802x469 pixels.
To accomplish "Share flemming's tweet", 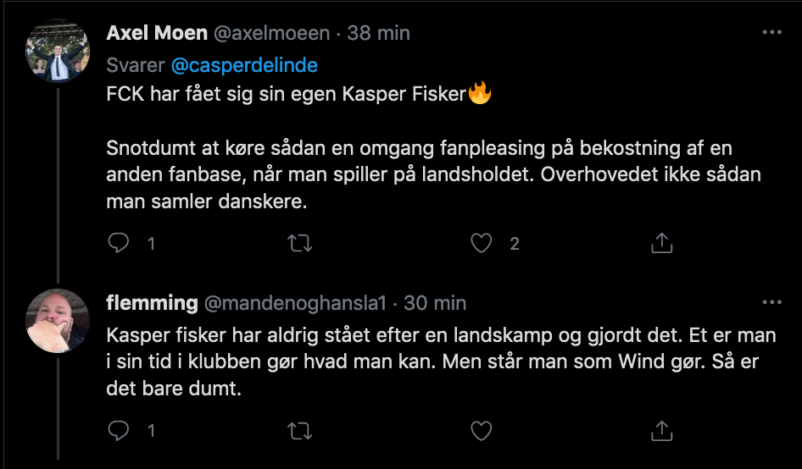I will pyautogui.click(x=661, y=431).
